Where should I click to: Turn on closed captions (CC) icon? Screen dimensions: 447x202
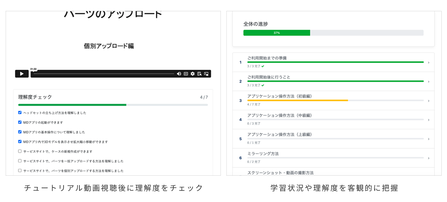185,74
